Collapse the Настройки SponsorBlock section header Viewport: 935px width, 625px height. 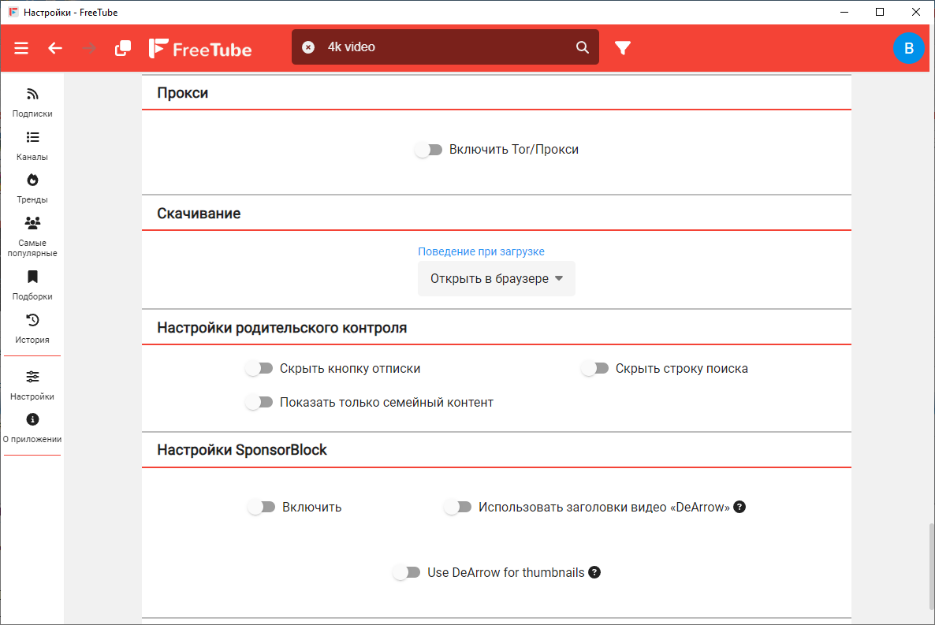click(241, 450)
